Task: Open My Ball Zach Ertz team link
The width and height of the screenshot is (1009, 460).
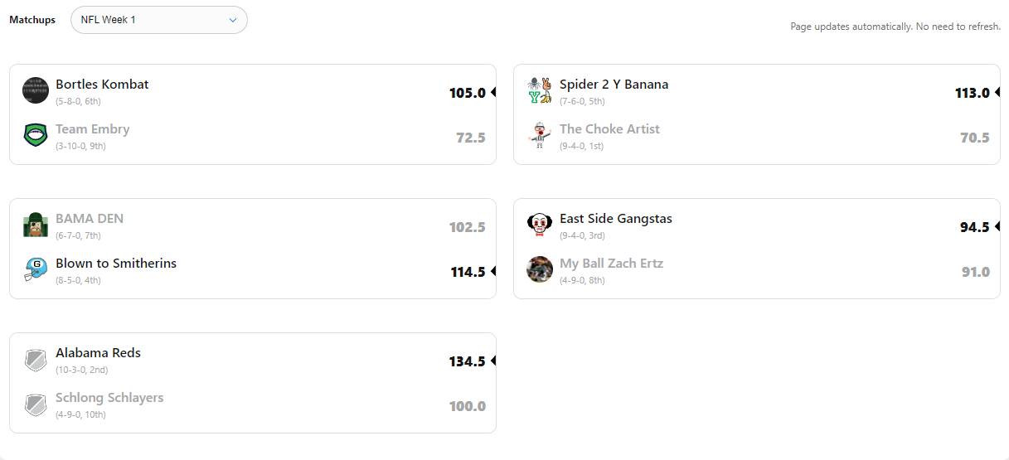Action: (x=611, y=264)
